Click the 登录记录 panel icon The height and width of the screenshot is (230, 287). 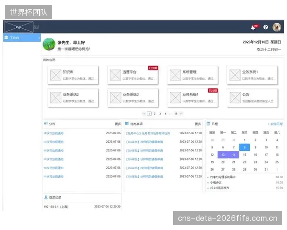(x=46, y=197)
